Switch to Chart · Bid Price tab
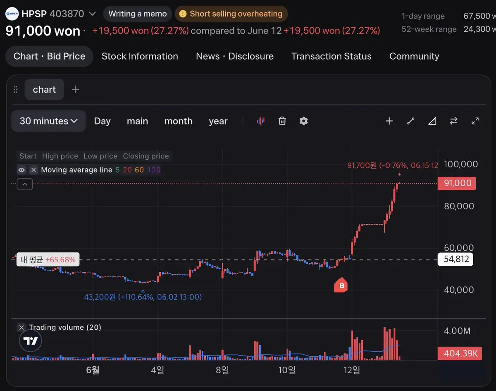Viewport: 496px width, 391px height. (x=49, y=56)
